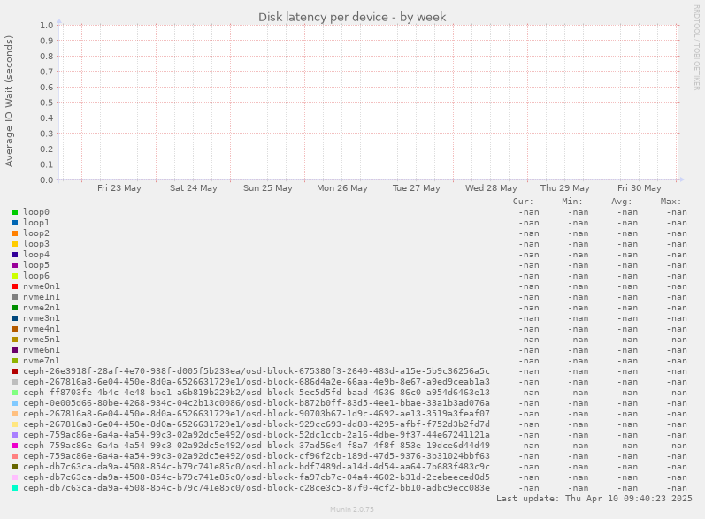705x519 pixels.
Task: Click the dark green nvme2n1 swatch
Action: [15, 308]
